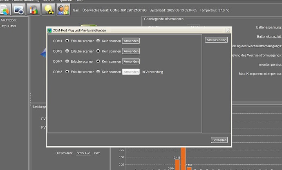This screenshot has width=282, height=170.
Task: Click the COM3 port label
Action: coord(57,72)
